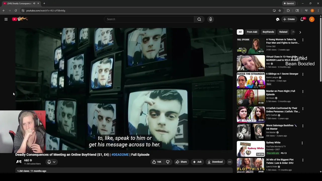Image resolution: width=322 pixels, height=181 pixels.
Task: Like the video with thumbs up
Action: coord(157,162)
